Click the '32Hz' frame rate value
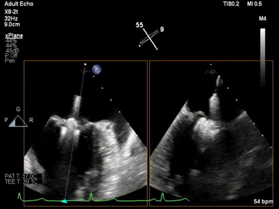 tap(11, 18)
